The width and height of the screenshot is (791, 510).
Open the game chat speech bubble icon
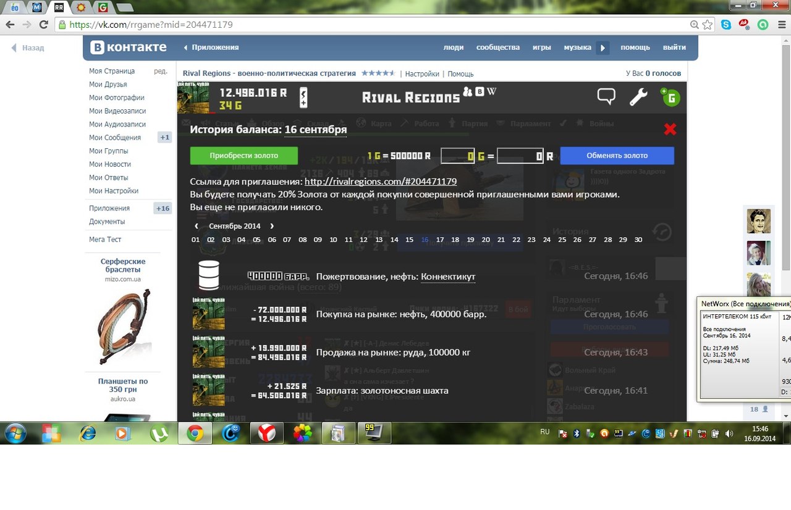click(606, 97)
